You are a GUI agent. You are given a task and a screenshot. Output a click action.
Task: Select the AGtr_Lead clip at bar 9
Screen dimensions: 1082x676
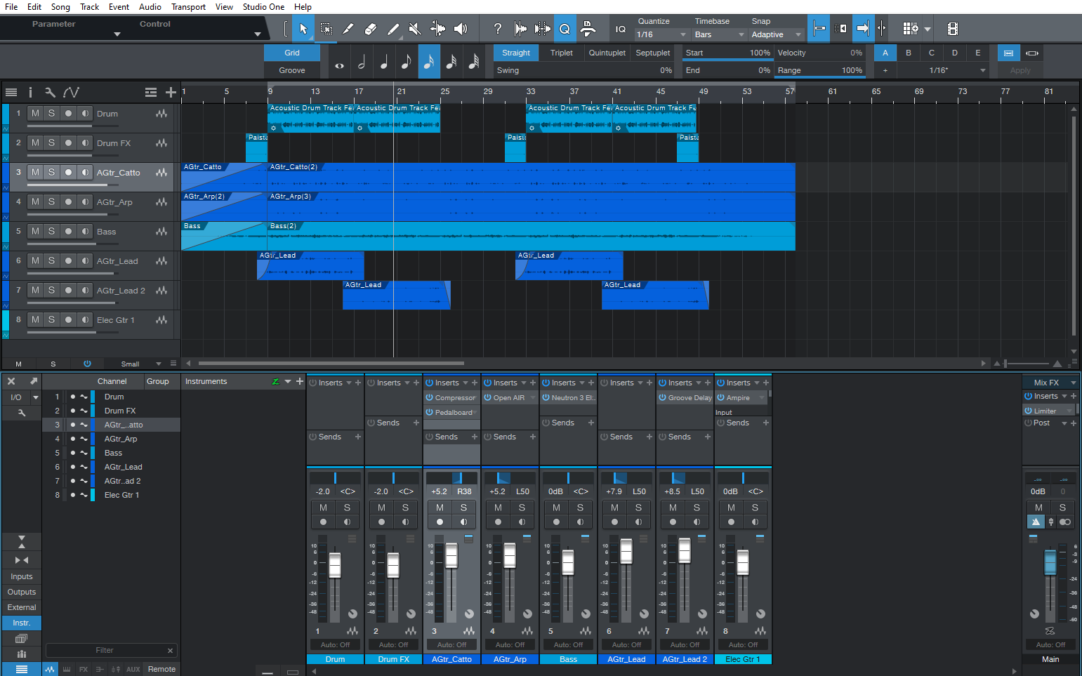(x=310, y=265)
